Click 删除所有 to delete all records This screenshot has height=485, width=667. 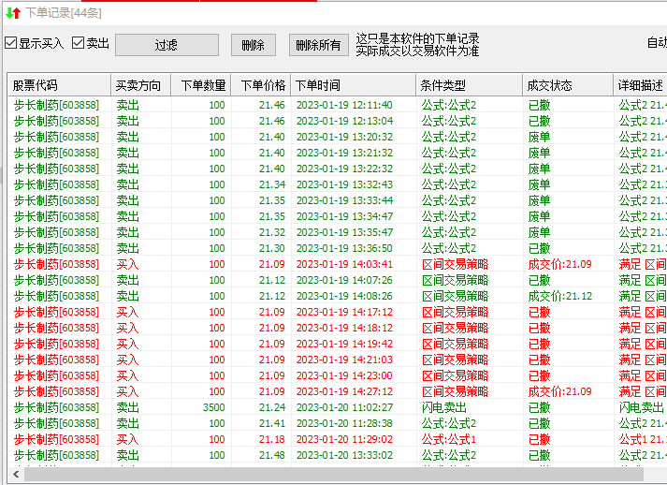click(318, 45)
